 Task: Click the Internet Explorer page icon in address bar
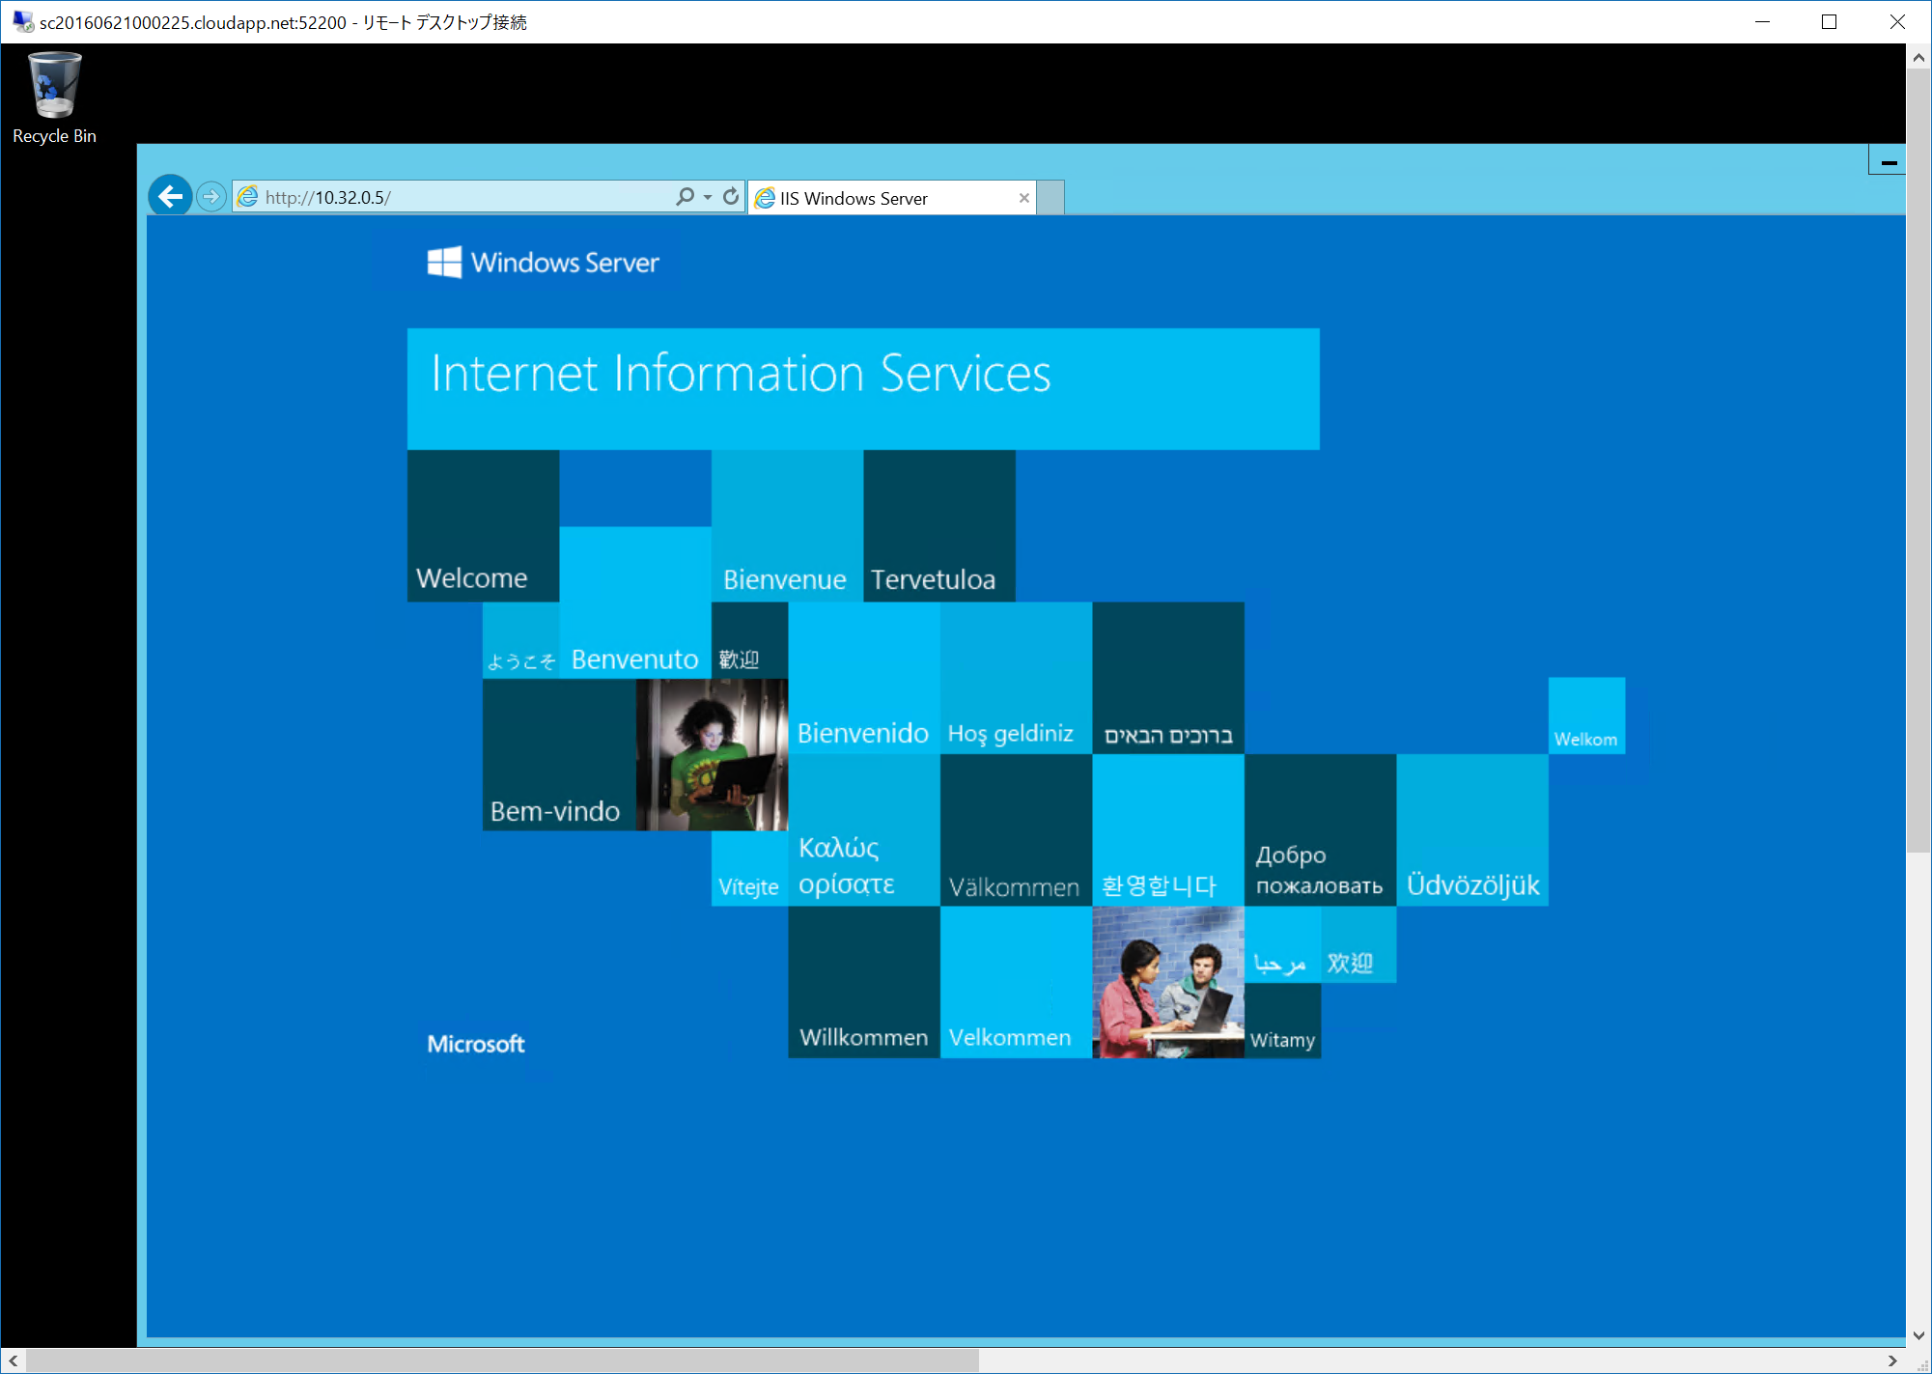[x=248, y=197]
